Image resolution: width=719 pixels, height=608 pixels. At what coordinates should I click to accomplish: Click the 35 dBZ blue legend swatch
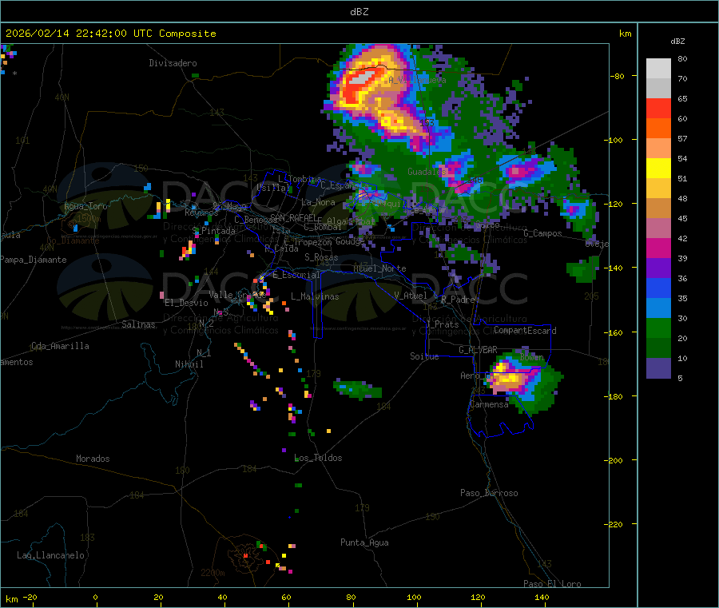coord(658,288)
